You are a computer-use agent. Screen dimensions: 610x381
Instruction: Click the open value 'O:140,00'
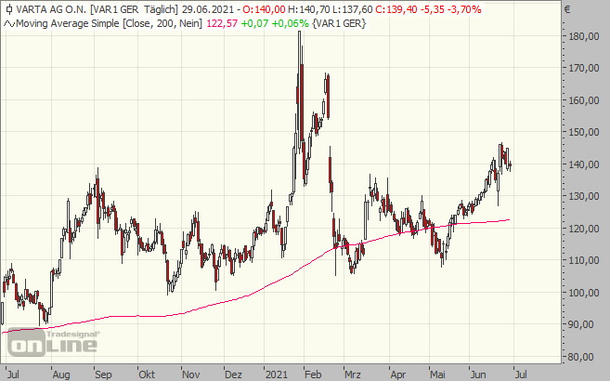pos(264,9)
